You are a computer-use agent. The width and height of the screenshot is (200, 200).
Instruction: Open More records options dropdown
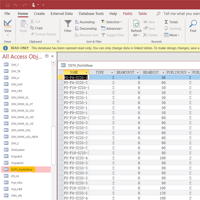172,35
